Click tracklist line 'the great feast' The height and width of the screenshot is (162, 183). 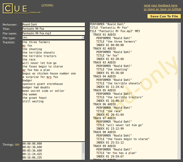35,98
